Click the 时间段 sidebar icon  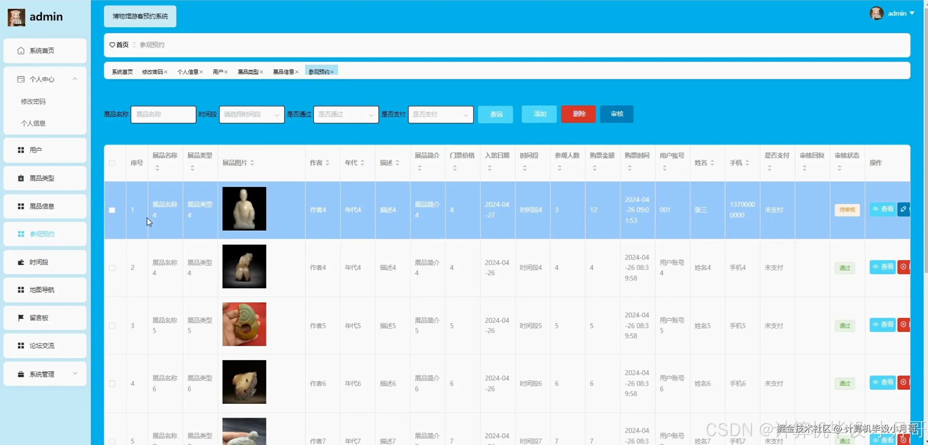click(21, 262)
